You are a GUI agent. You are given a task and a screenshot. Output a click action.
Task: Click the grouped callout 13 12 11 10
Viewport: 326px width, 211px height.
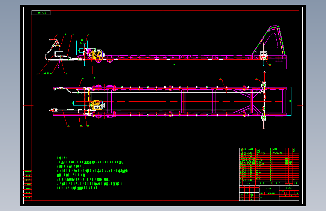tap(47, 73)
